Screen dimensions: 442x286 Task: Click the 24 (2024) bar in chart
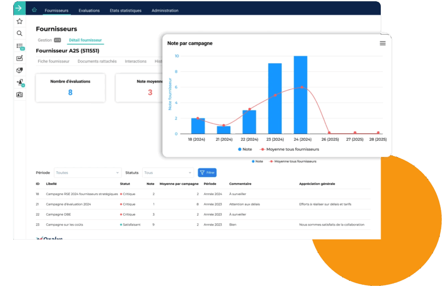300,95
